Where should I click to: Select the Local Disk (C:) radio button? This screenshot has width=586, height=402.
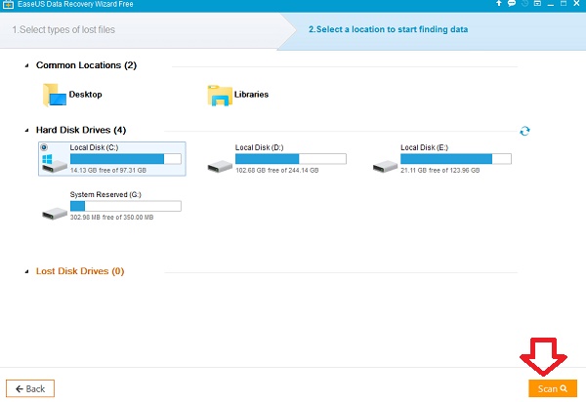pos(44,147)
